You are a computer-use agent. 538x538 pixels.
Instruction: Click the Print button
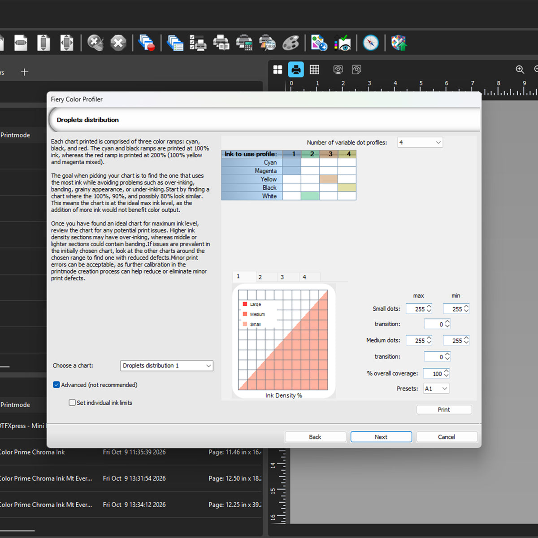pos(444,410)
